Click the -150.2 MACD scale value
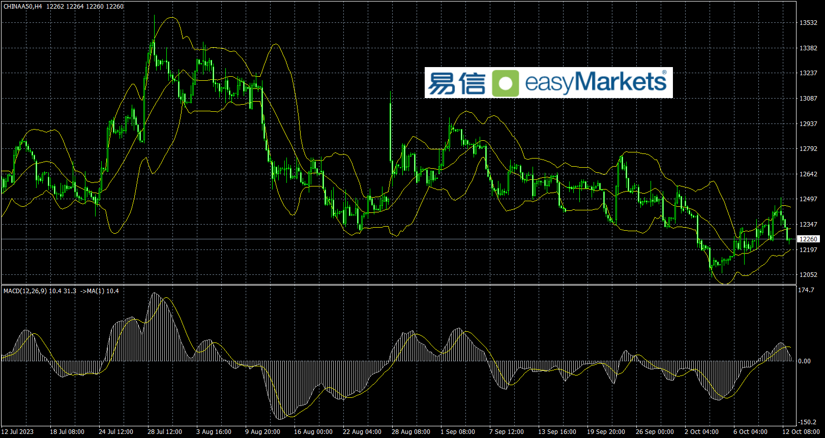The height and width of the screenshot is (438, 825). pyautogui.click(x=807, y=422)
